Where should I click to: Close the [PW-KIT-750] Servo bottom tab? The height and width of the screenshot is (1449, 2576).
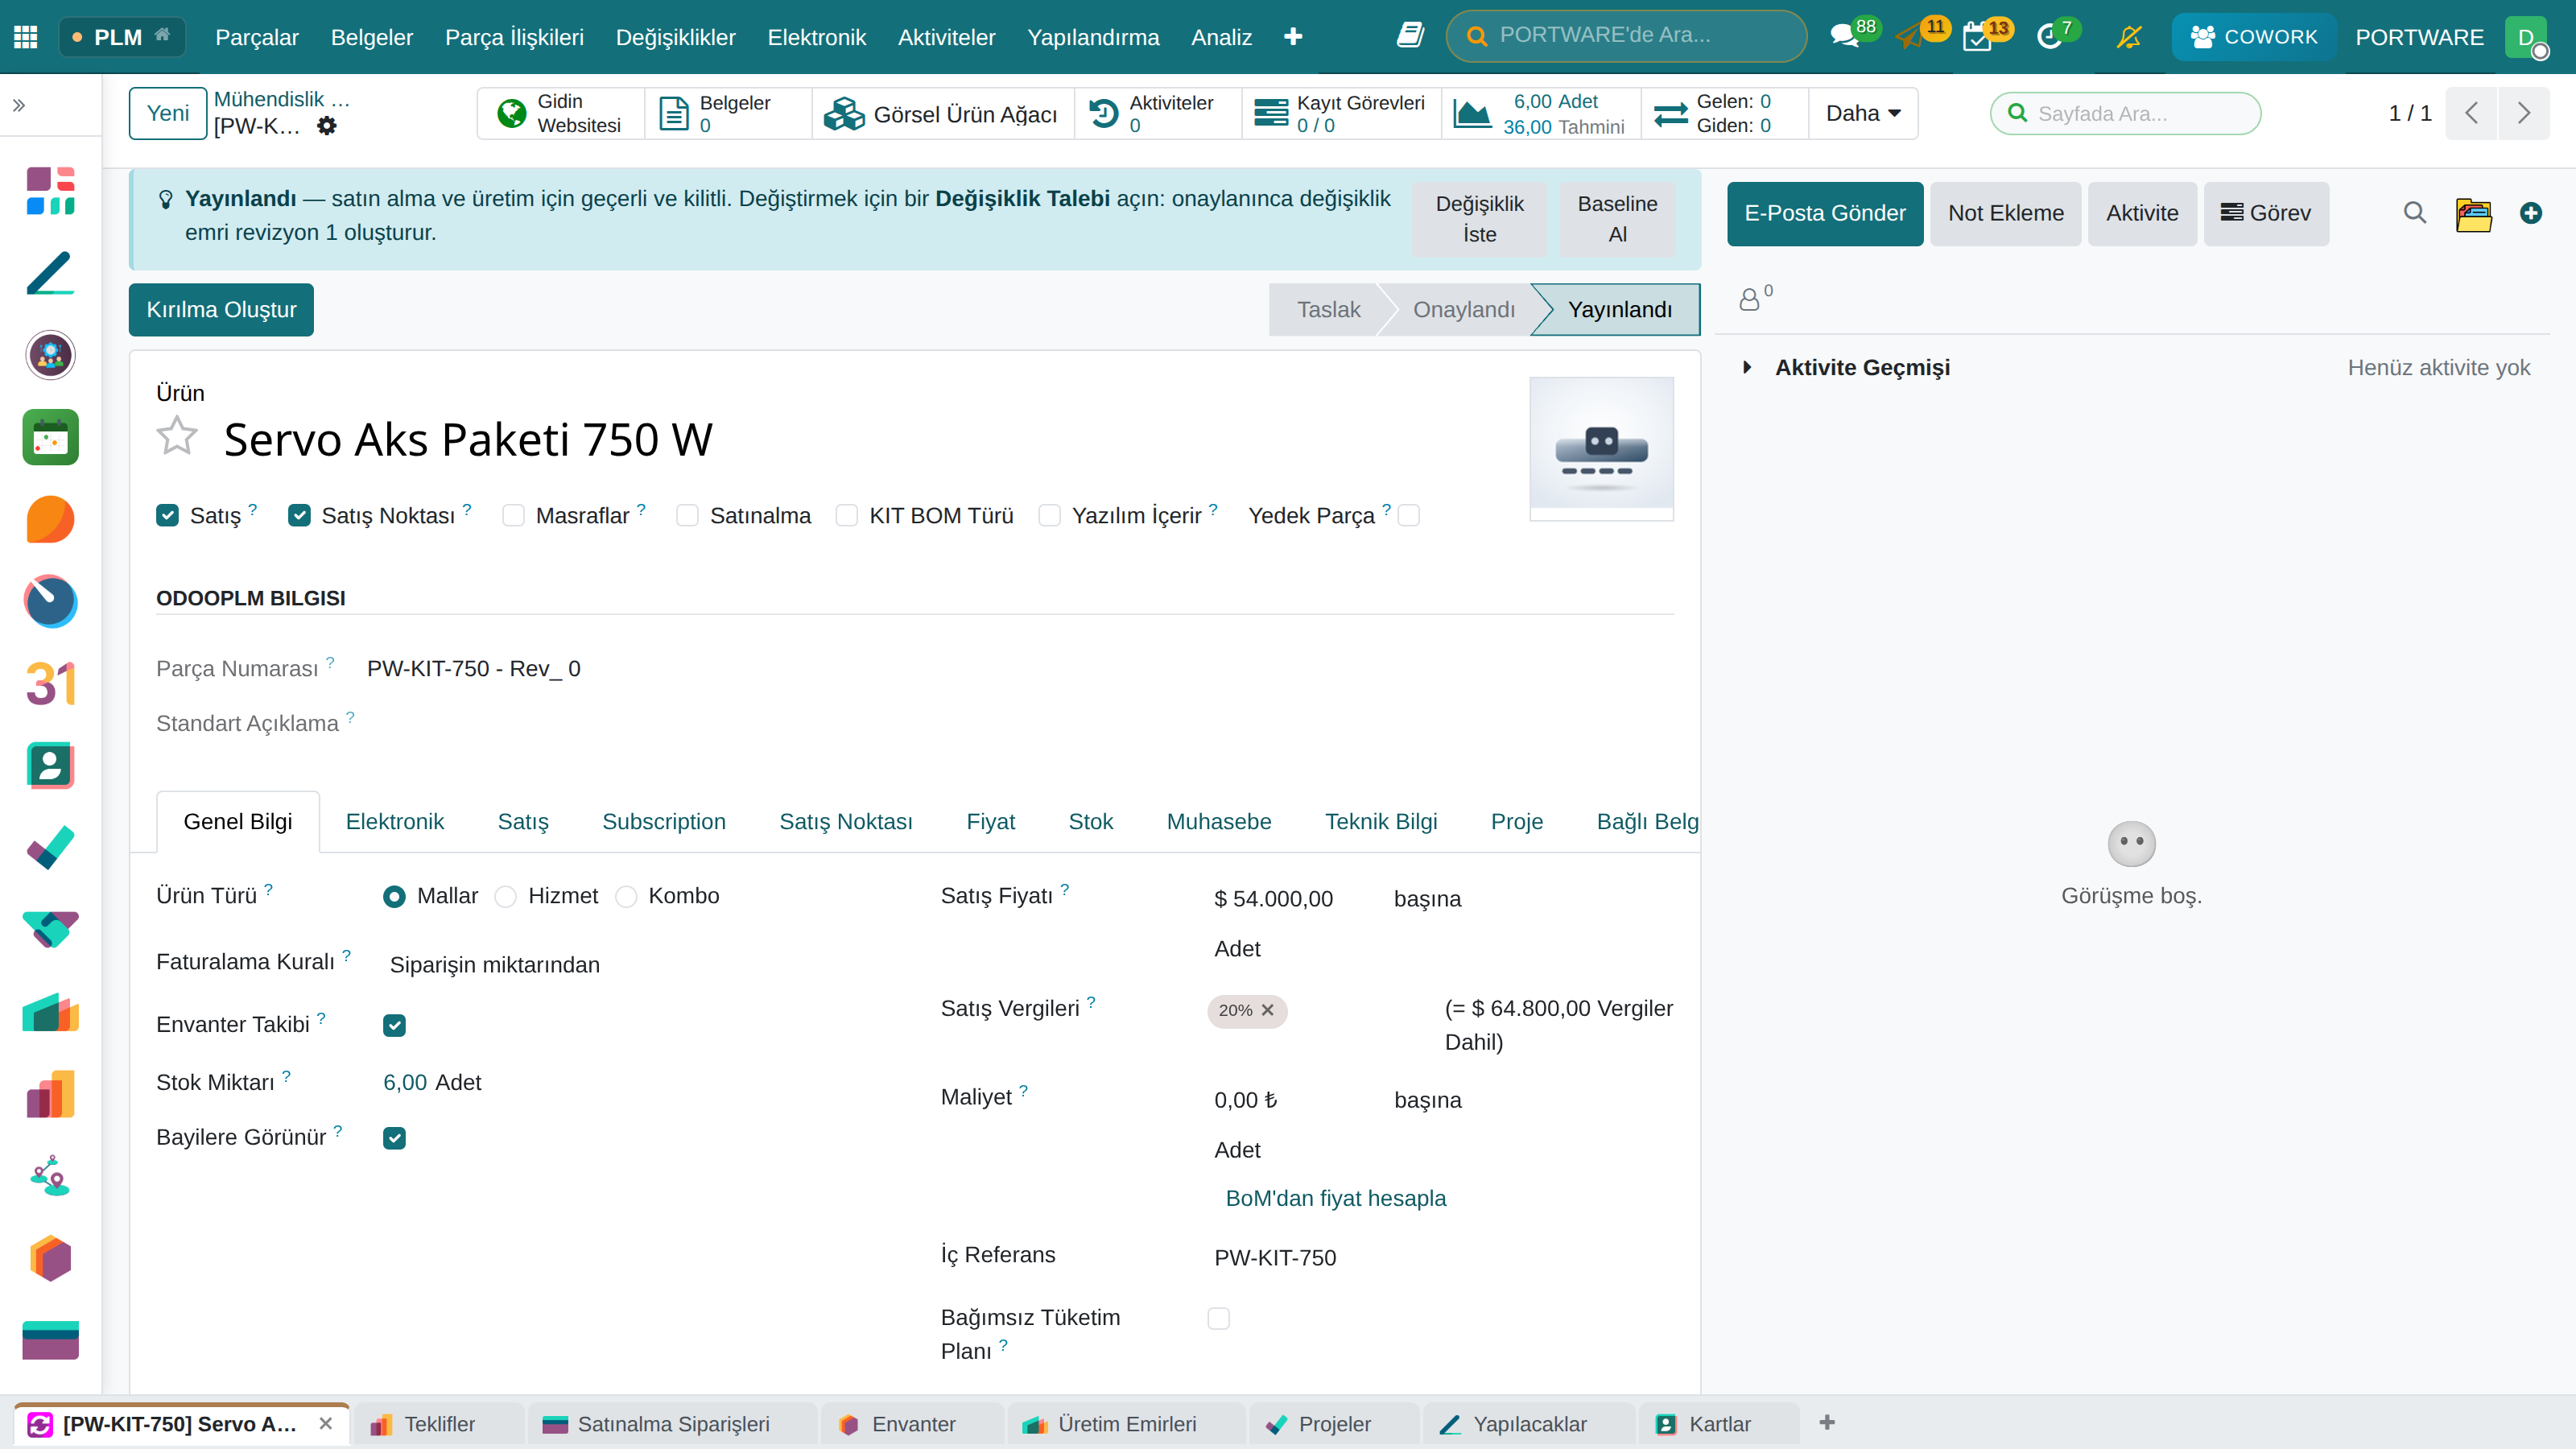[x=326, y=1424]
